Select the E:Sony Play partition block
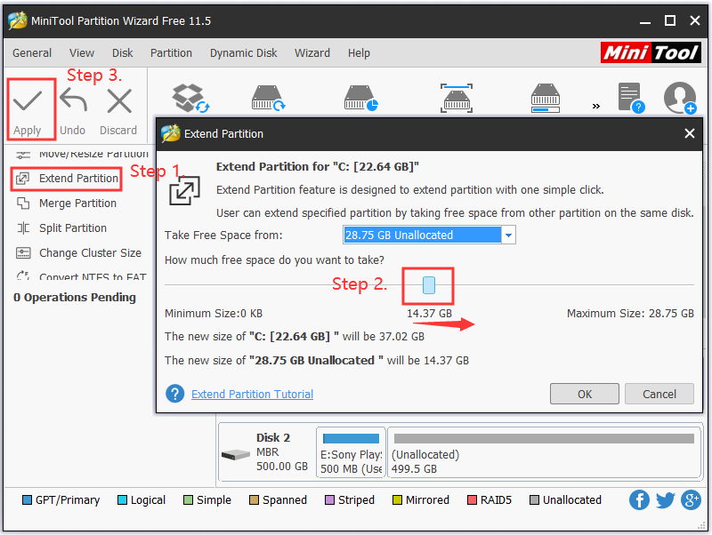Viewport: 712px width, 535px height. point(351,452)
